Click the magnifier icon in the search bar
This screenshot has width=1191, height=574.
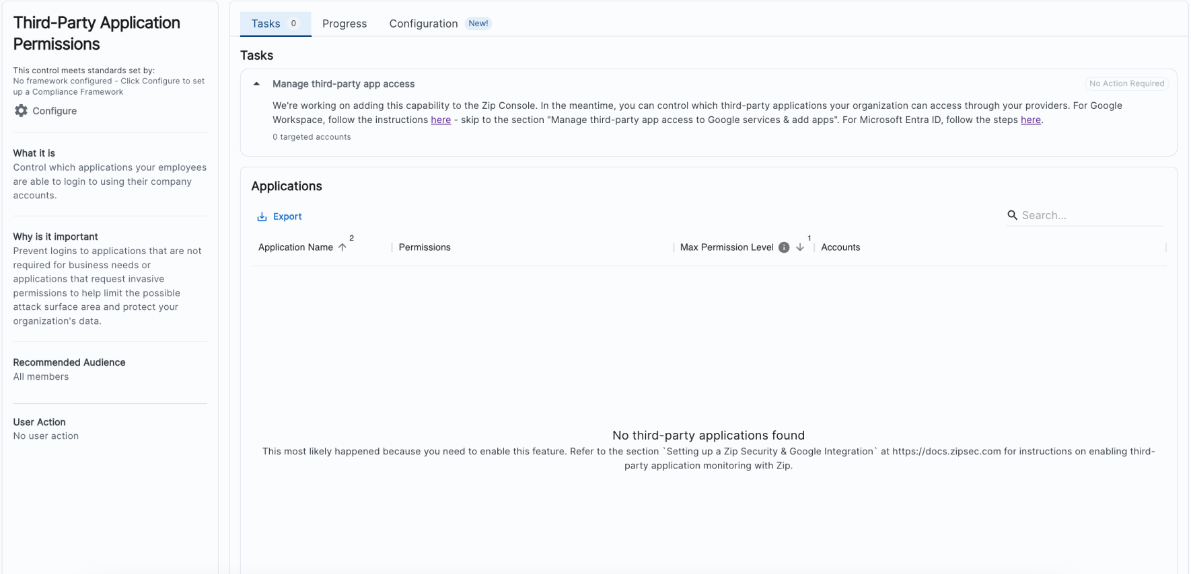point(1012,215)
